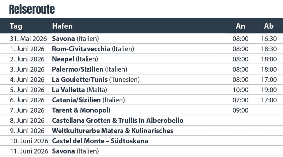Click the An column header

coord(241,26)
